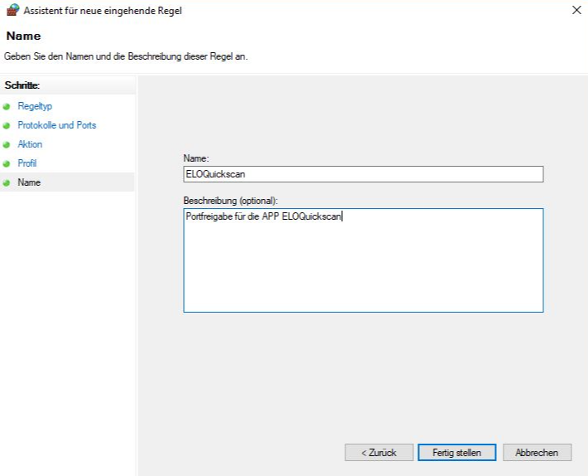Click into the Beschreibung text area

[x=363, y=260]
